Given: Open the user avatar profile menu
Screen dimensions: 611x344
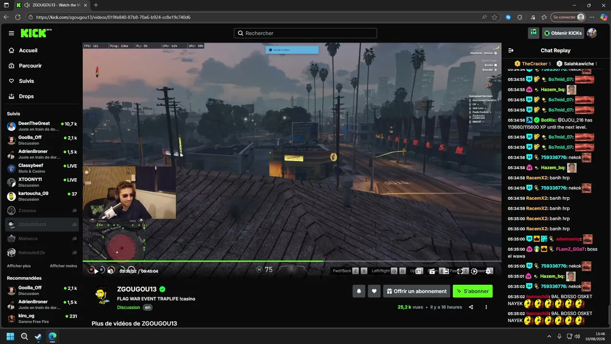Looking at the screenshot, I should coord(592,33).
